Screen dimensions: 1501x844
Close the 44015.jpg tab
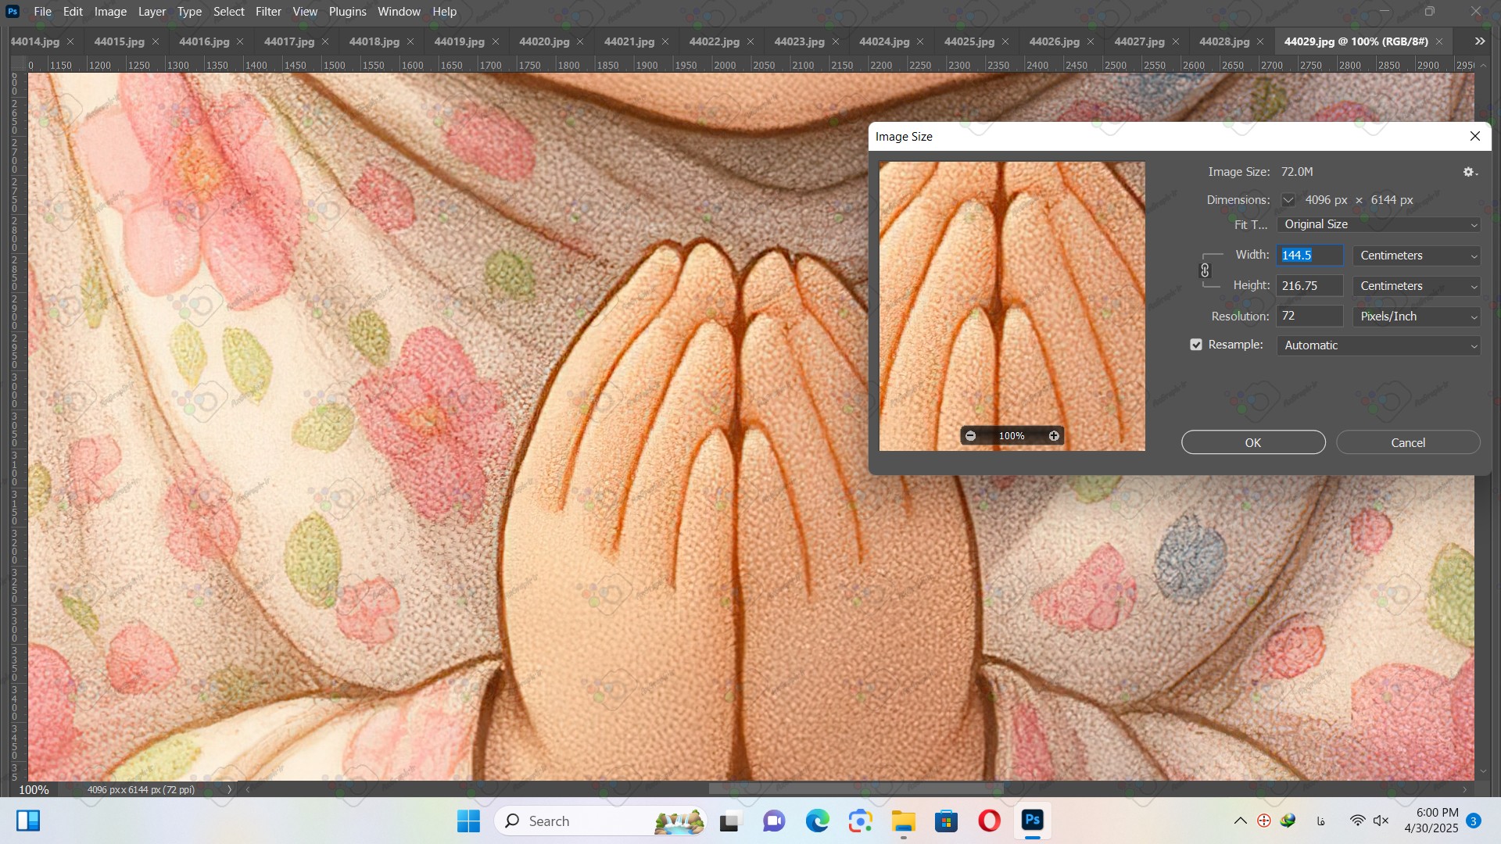click(x=156, y=41)
